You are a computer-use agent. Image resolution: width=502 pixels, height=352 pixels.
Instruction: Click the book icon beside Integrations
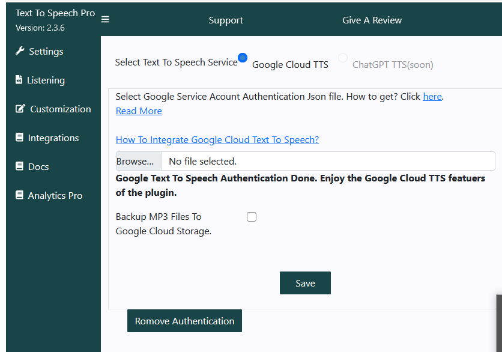(x=19, y=138)
